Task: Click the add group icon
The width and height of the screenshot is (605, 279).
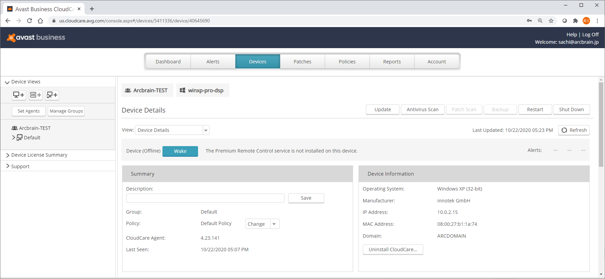Action: (x=52, y=95)
